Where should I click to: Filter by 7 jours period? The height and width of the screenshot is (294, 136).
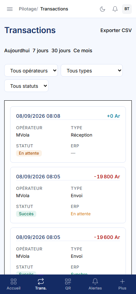(40, 51)
